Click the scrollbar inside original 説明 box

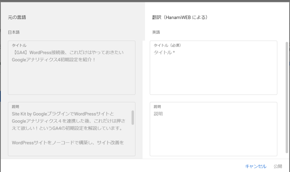[x=133, y=118]
